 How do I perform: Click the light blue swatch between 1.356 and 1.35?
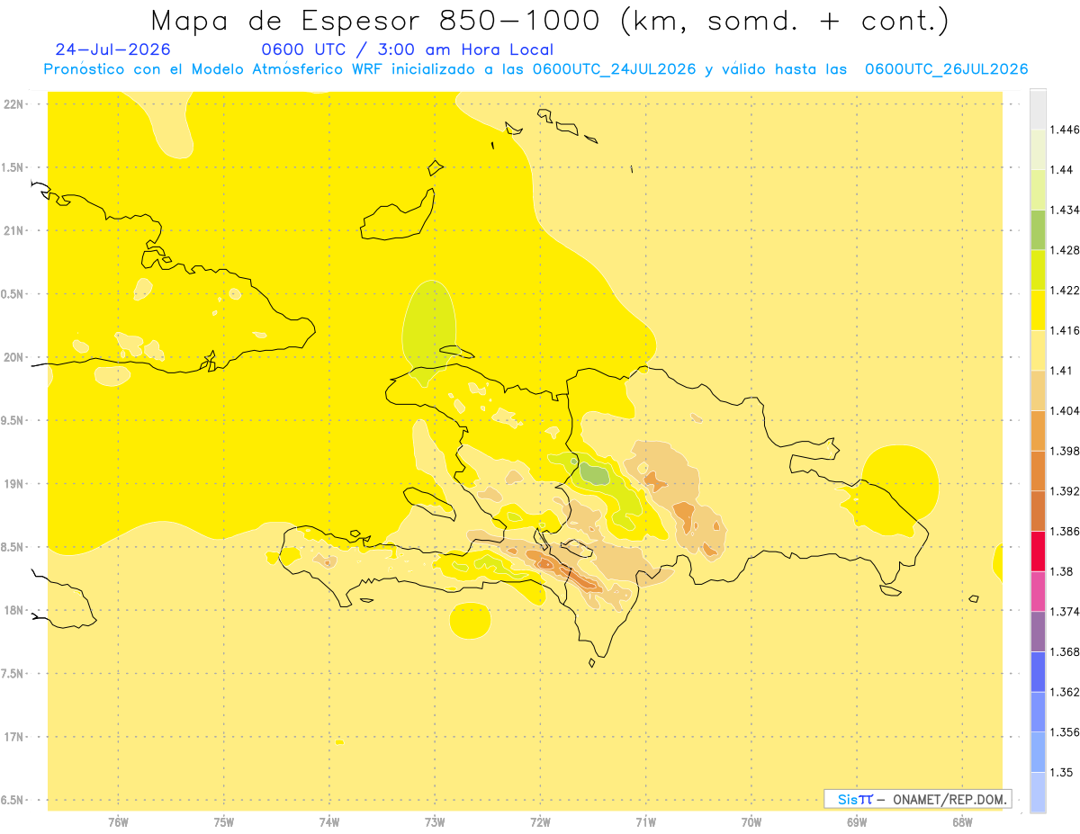coord(1038,751)
